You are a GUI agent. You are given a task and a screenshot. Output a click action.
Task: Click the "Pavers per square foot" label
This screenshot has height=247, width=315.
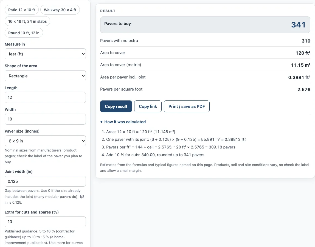point(121,89)
